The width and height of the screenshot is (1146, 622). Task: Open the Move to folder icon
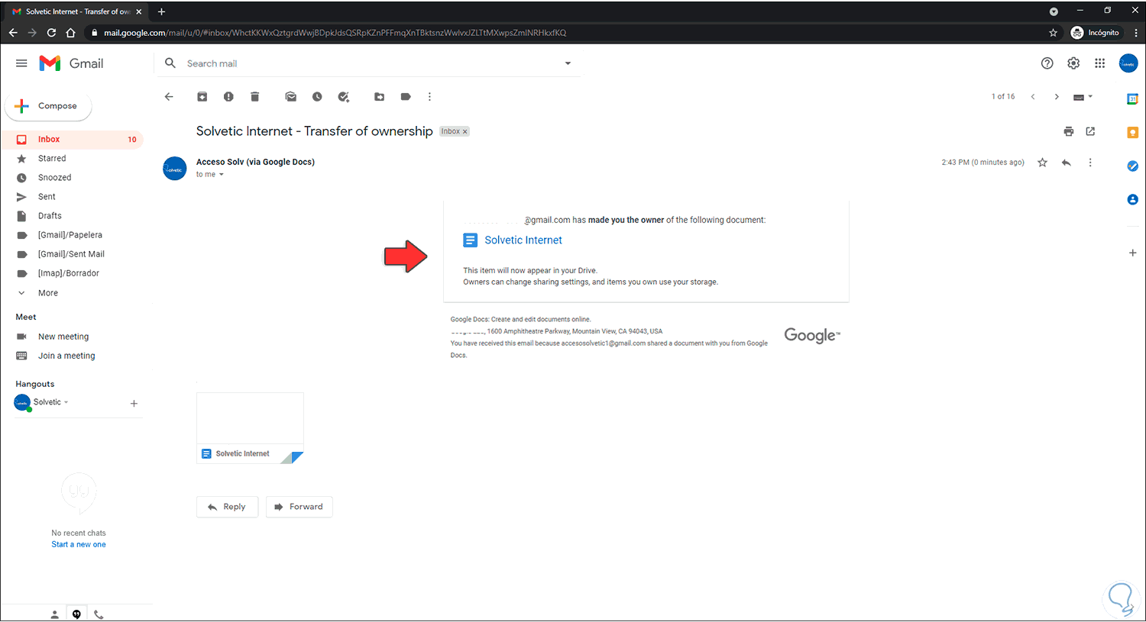379,97
